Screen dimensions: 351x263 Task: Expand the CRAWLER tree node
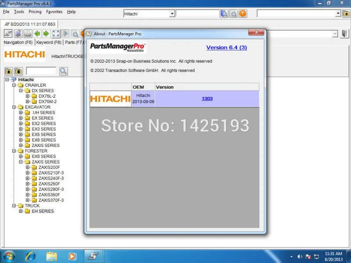coord(14,85)
